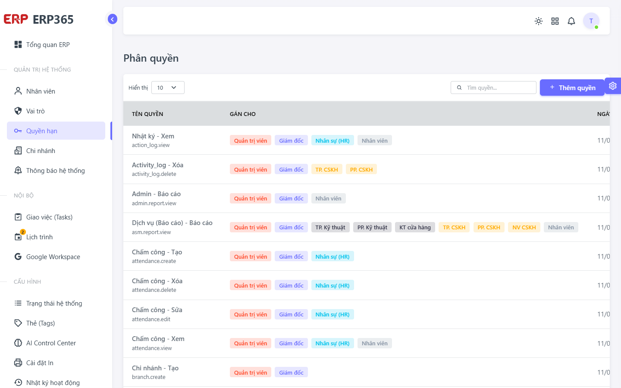Open the notifications bell icon
The height and width of the screenshot is (388, 621).
pos(571,21)
